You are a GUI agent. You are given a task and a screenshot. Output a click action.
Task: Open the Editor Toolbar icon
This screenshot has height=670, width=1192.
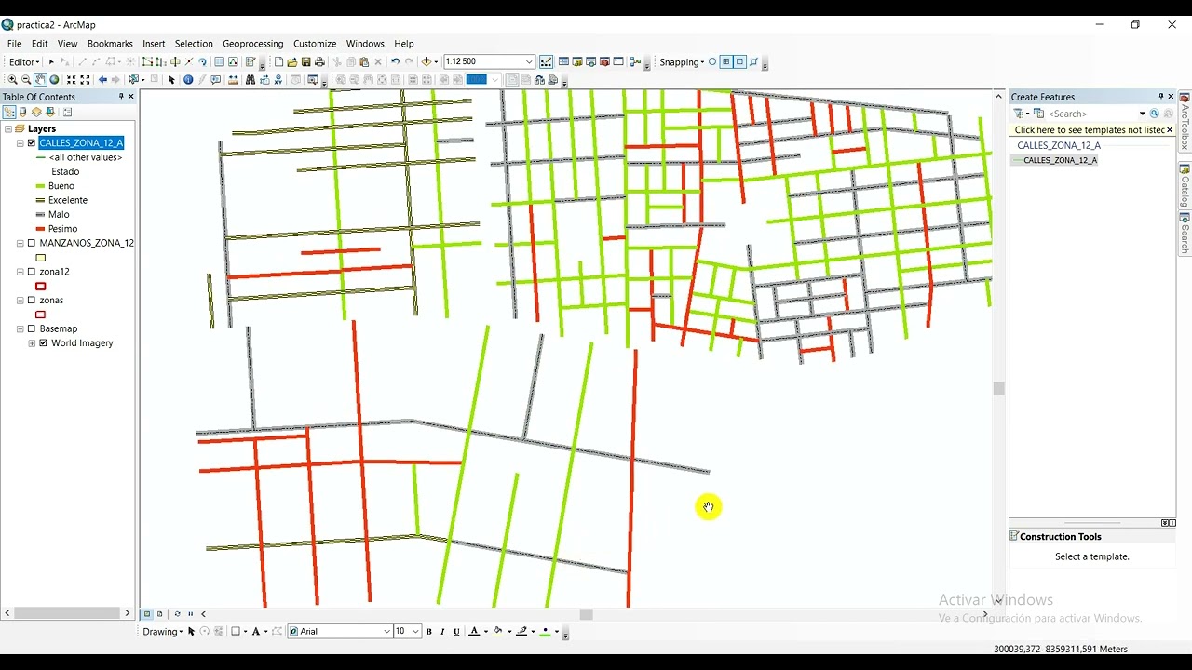click(547, 62)
